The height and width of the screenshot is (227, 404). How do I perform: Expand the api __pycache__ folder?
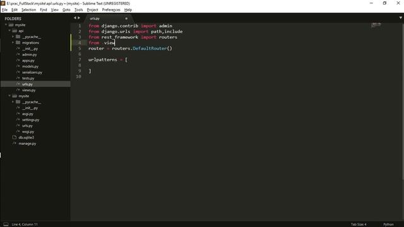(13, 37)
